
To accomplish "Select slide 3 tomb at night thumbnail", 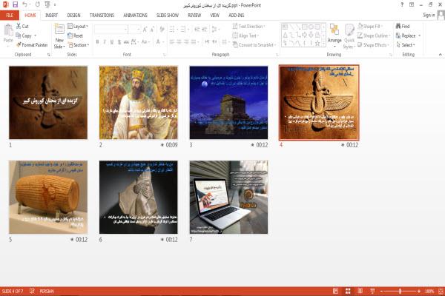I will pyautogui.click(x=228, y=103).
